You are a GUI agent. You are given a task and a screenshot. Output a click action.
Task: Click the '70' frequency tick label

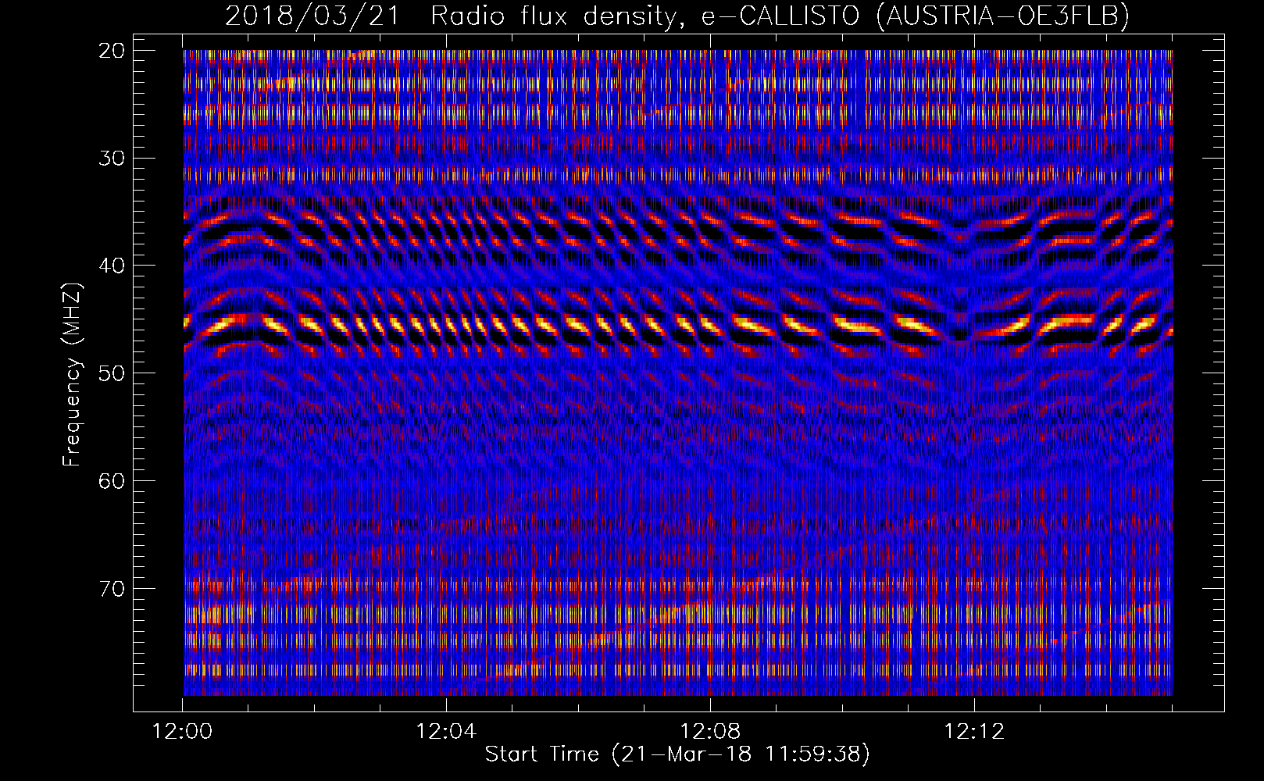(x=112, y=589)
